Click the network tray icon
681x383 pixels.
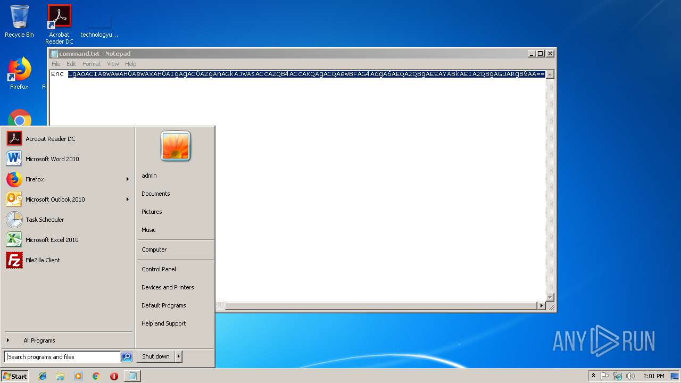coord(618,376)
